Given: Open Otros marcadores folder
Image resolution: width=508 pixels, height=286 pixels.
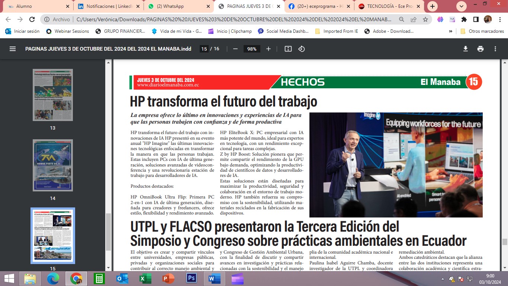Looking at the screenshot, I should click(x=482, y=31).
